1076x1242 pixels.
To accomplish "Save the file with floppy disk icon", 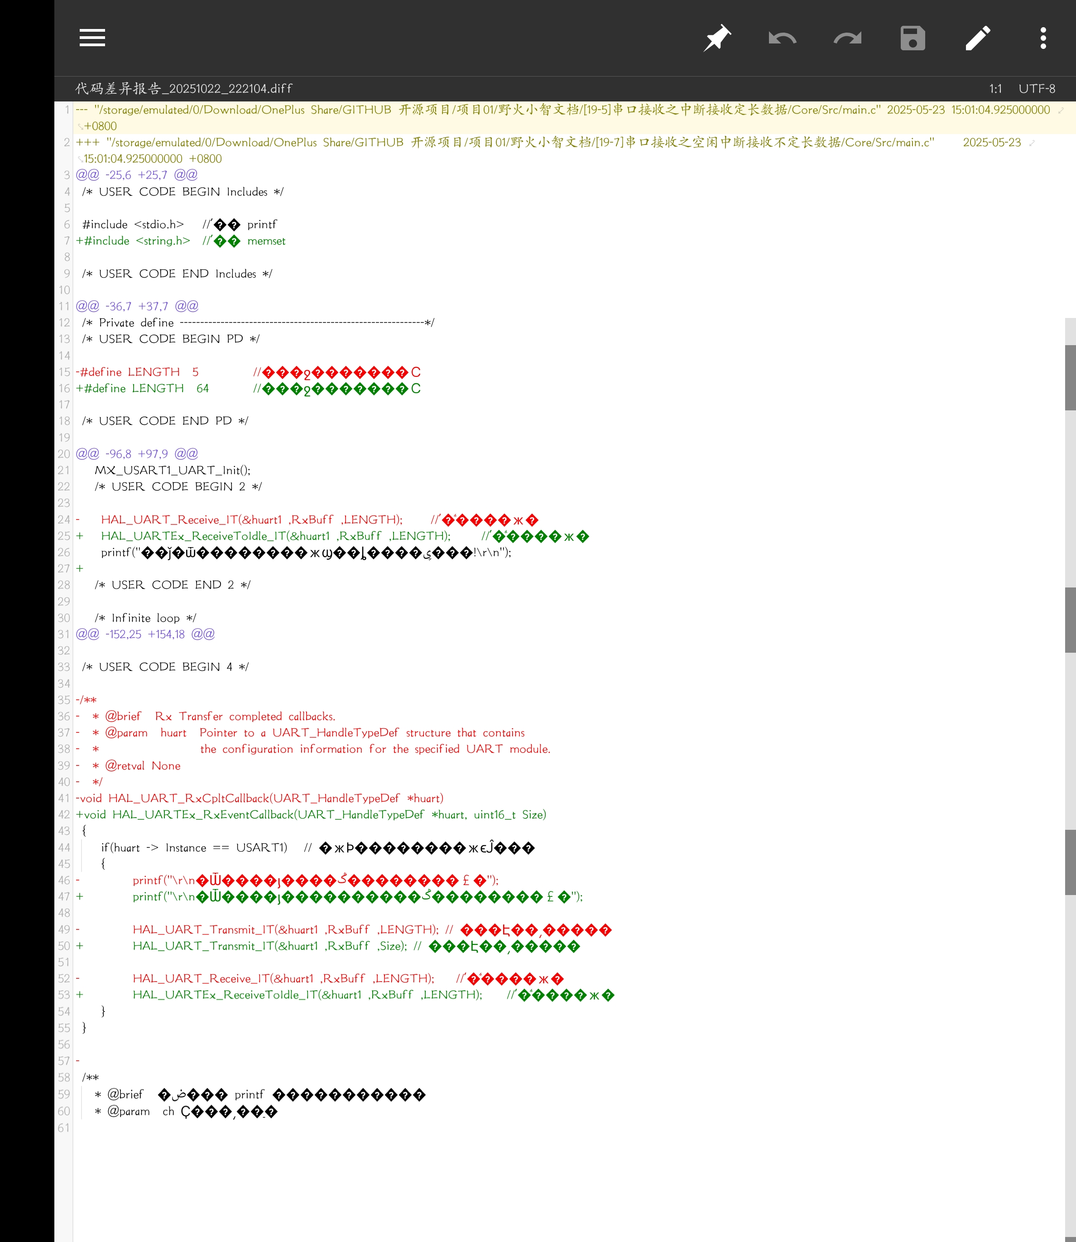I will [x=912, y=38].
